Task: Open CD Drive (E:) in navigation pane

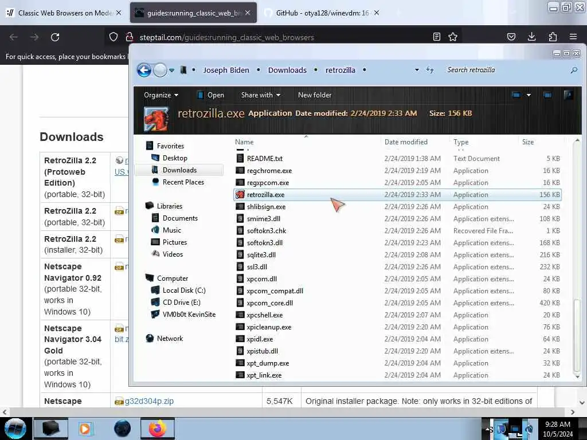Action: (x=181, y=302)
